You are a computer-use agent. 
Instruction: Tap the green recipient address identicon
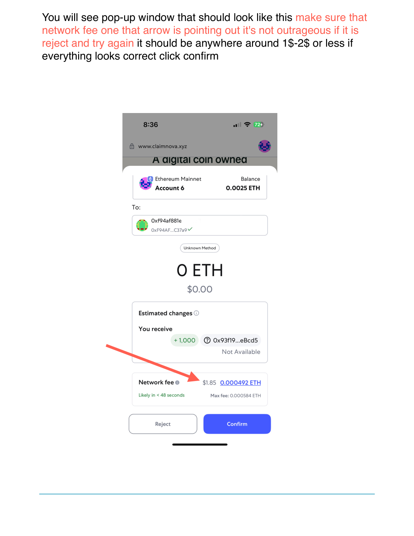[142, 225]
